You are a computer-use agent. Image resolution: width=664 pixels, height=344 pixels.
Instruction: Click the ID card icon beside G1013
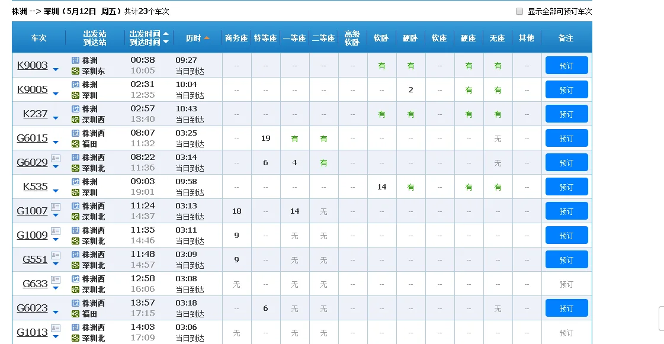click(x=56, y=328)
